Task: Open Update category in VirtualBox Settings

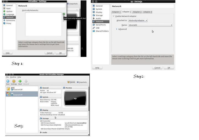Action: point(9,11)
